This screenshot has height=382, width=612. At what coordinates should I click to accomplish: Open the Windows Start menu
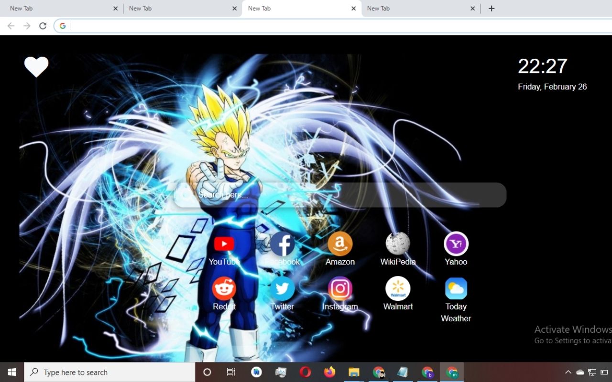click(x=12, y=372)
